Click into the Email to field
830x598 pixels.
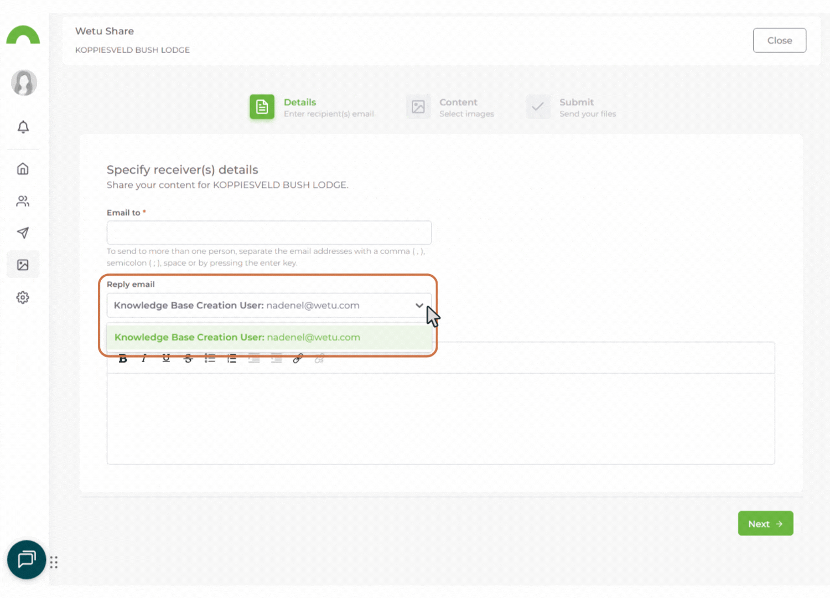coord(269,233)
